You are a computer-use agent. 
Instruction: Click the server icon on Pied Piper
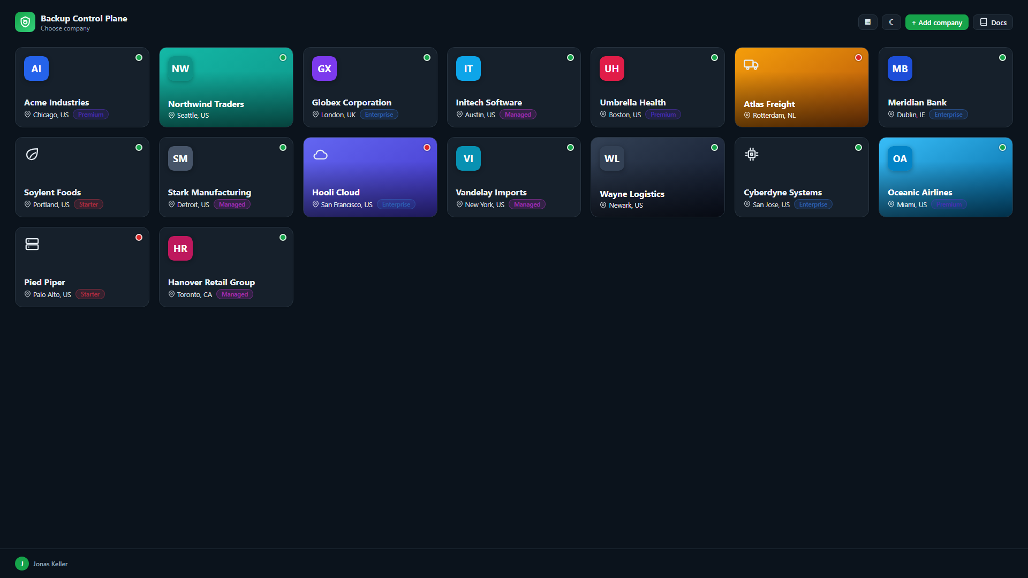point(32,244)
